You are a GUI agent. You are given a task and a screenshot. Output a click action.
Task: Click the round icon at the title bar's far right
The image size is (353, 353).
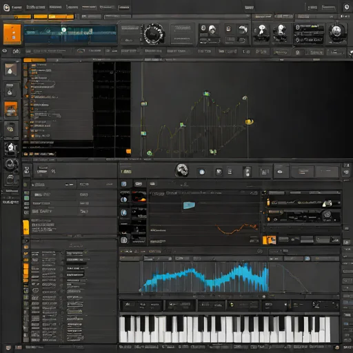tap(347, 8)
